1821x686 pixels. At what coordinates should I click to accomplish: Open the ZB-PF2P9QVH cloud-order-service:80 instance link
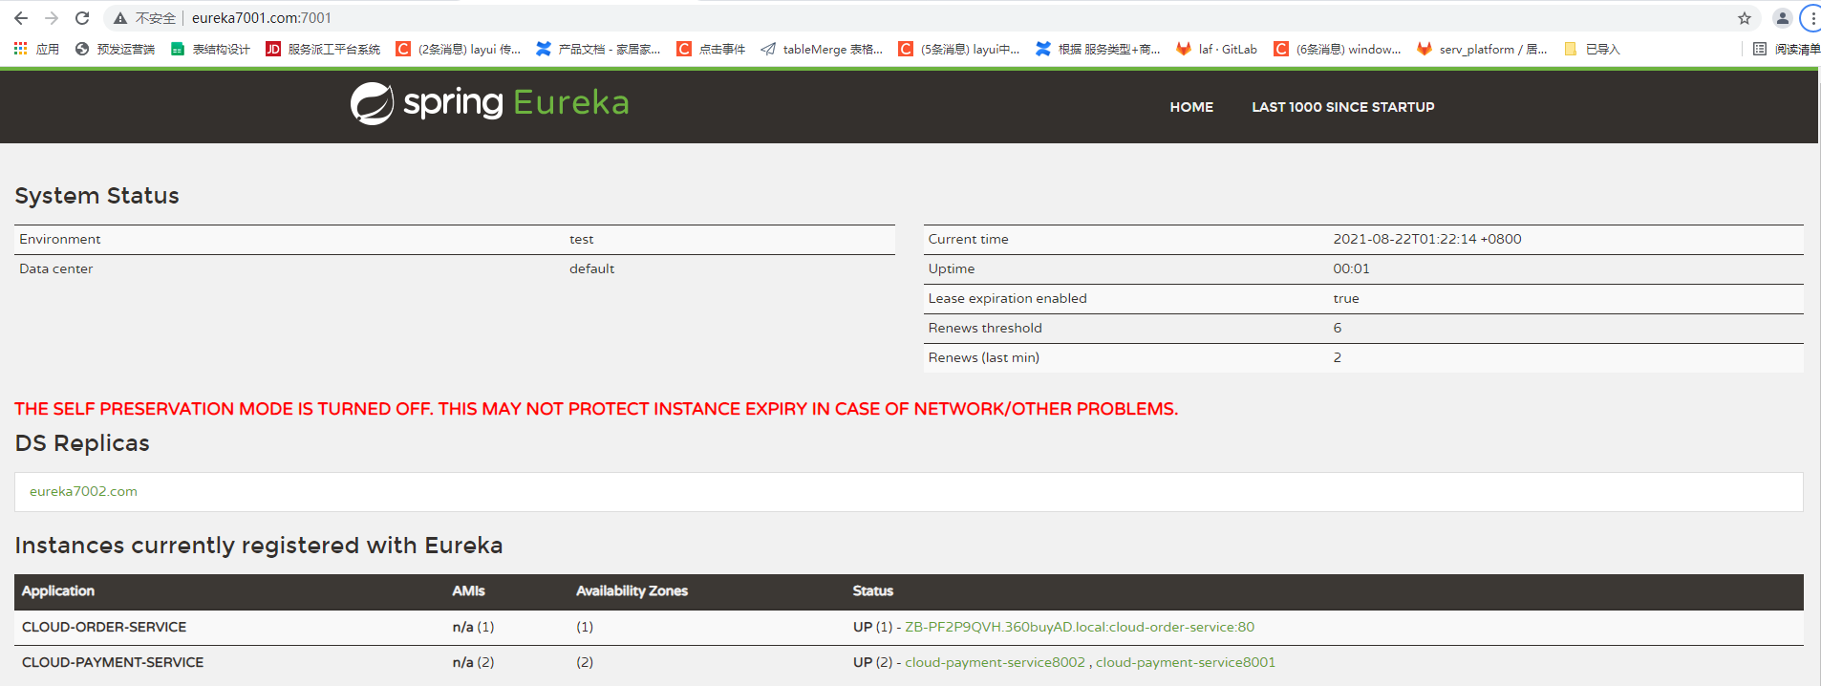tap(1080, 627)
